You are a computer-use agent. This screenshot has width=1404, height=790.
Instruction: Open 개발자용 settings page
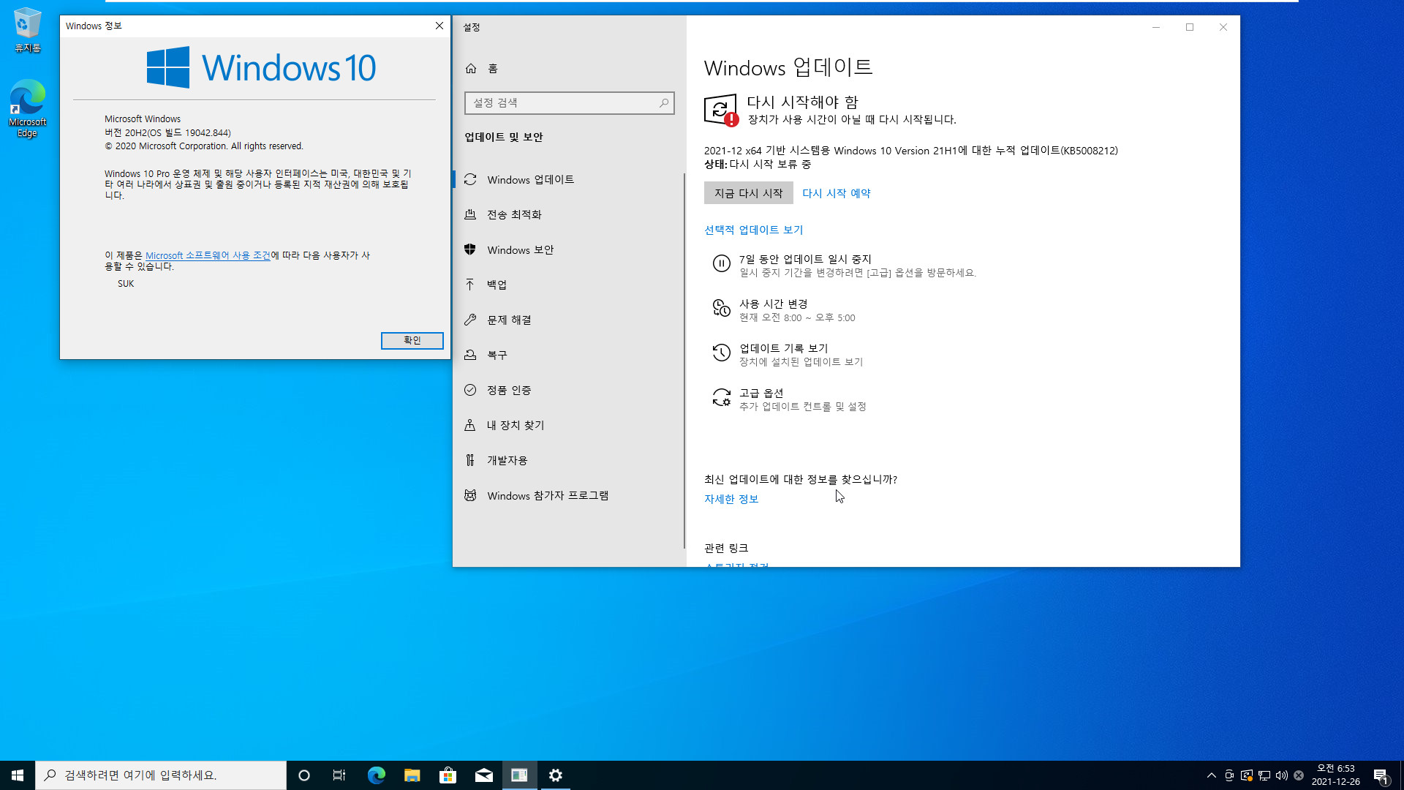(569, 460)
